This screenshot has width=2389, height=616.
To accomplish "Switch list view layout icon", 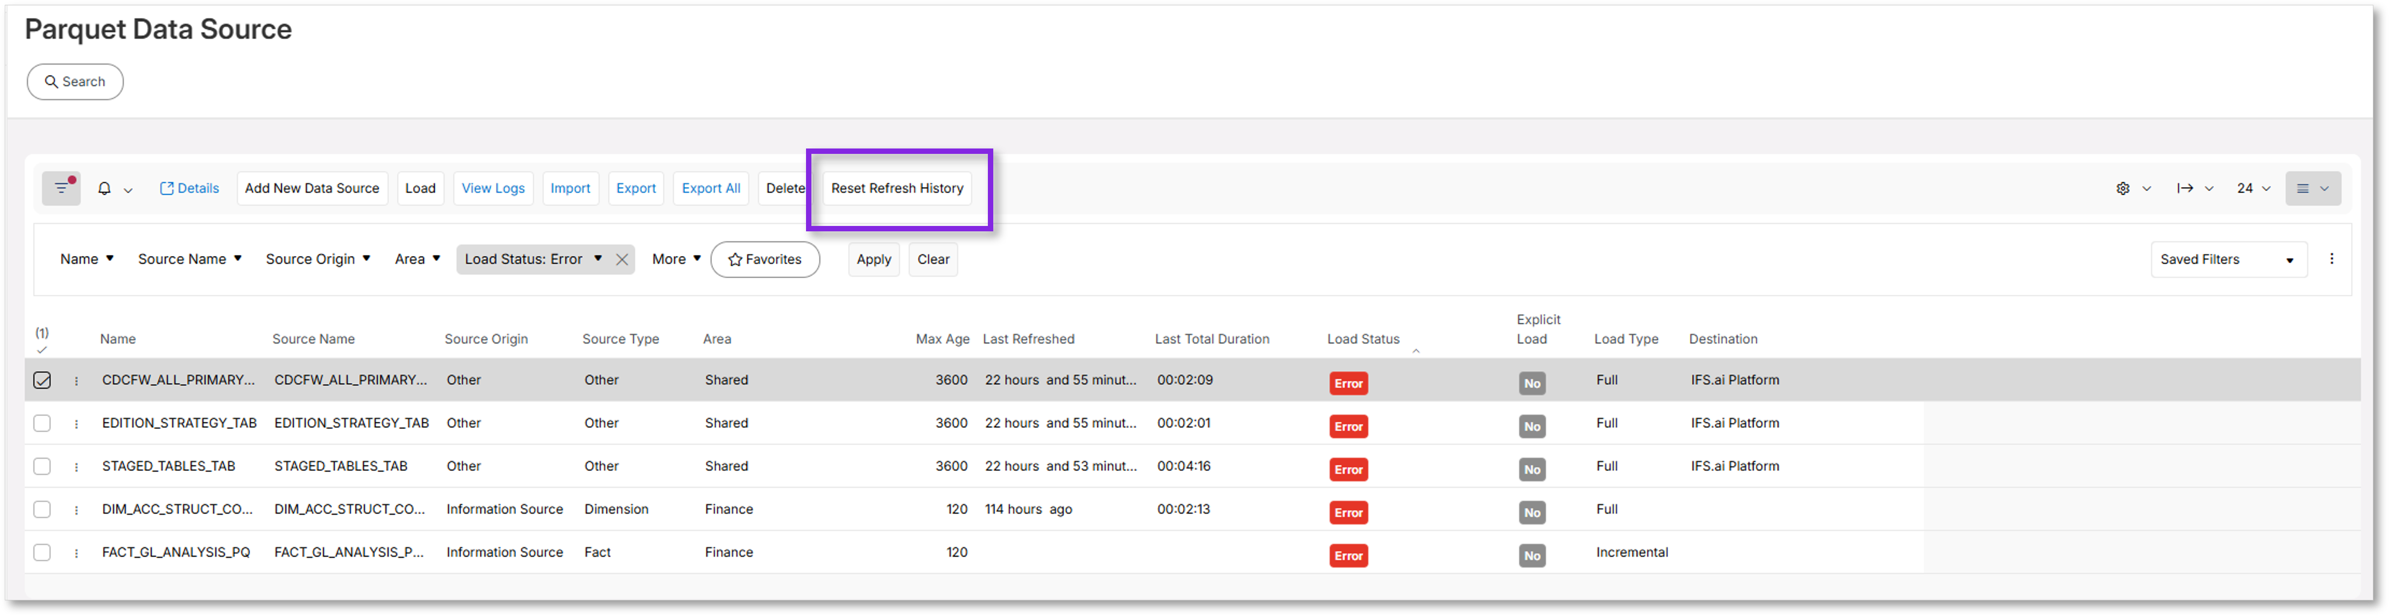I will pos(2312,188).
